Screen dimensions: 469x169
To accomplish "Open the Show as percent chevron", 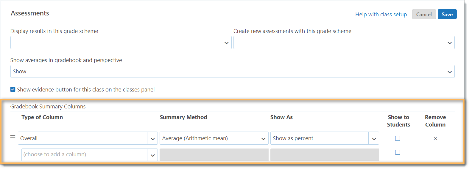I will click(x=374, y=138).
